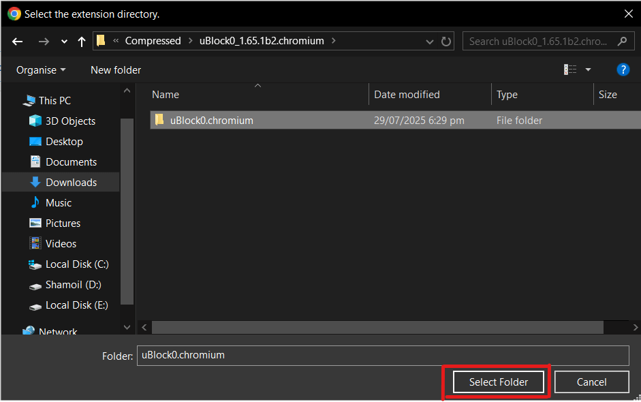Click the horizontal scroll left arrow
Viewport: 641px width, 402px height.
[144, 327]
